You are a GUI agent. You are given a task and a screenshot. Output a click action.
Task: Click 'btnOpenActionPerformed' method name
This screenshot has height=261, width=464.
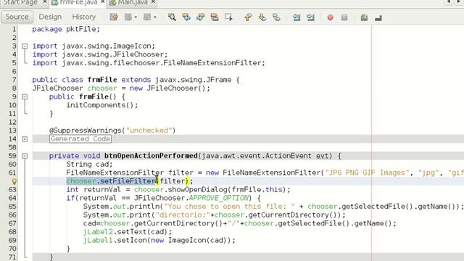tap(151, 156)
